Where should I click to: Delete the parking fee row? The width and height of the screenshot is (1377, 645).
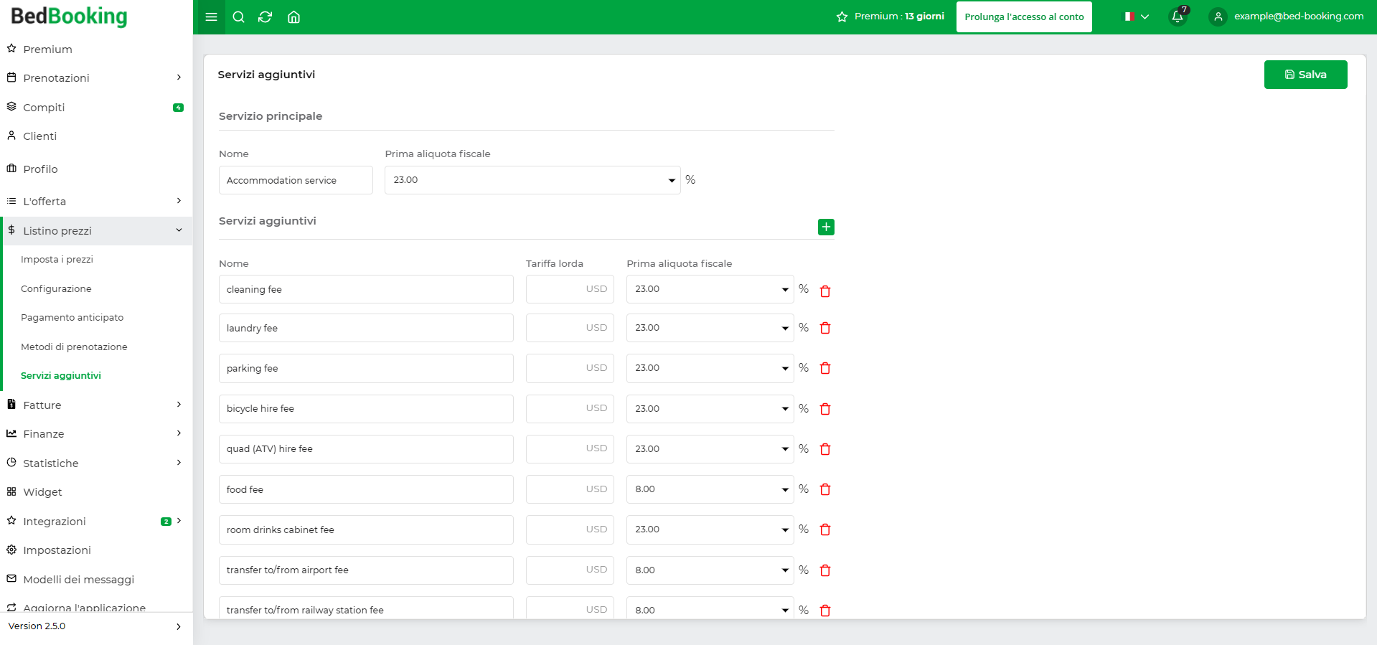825,368
